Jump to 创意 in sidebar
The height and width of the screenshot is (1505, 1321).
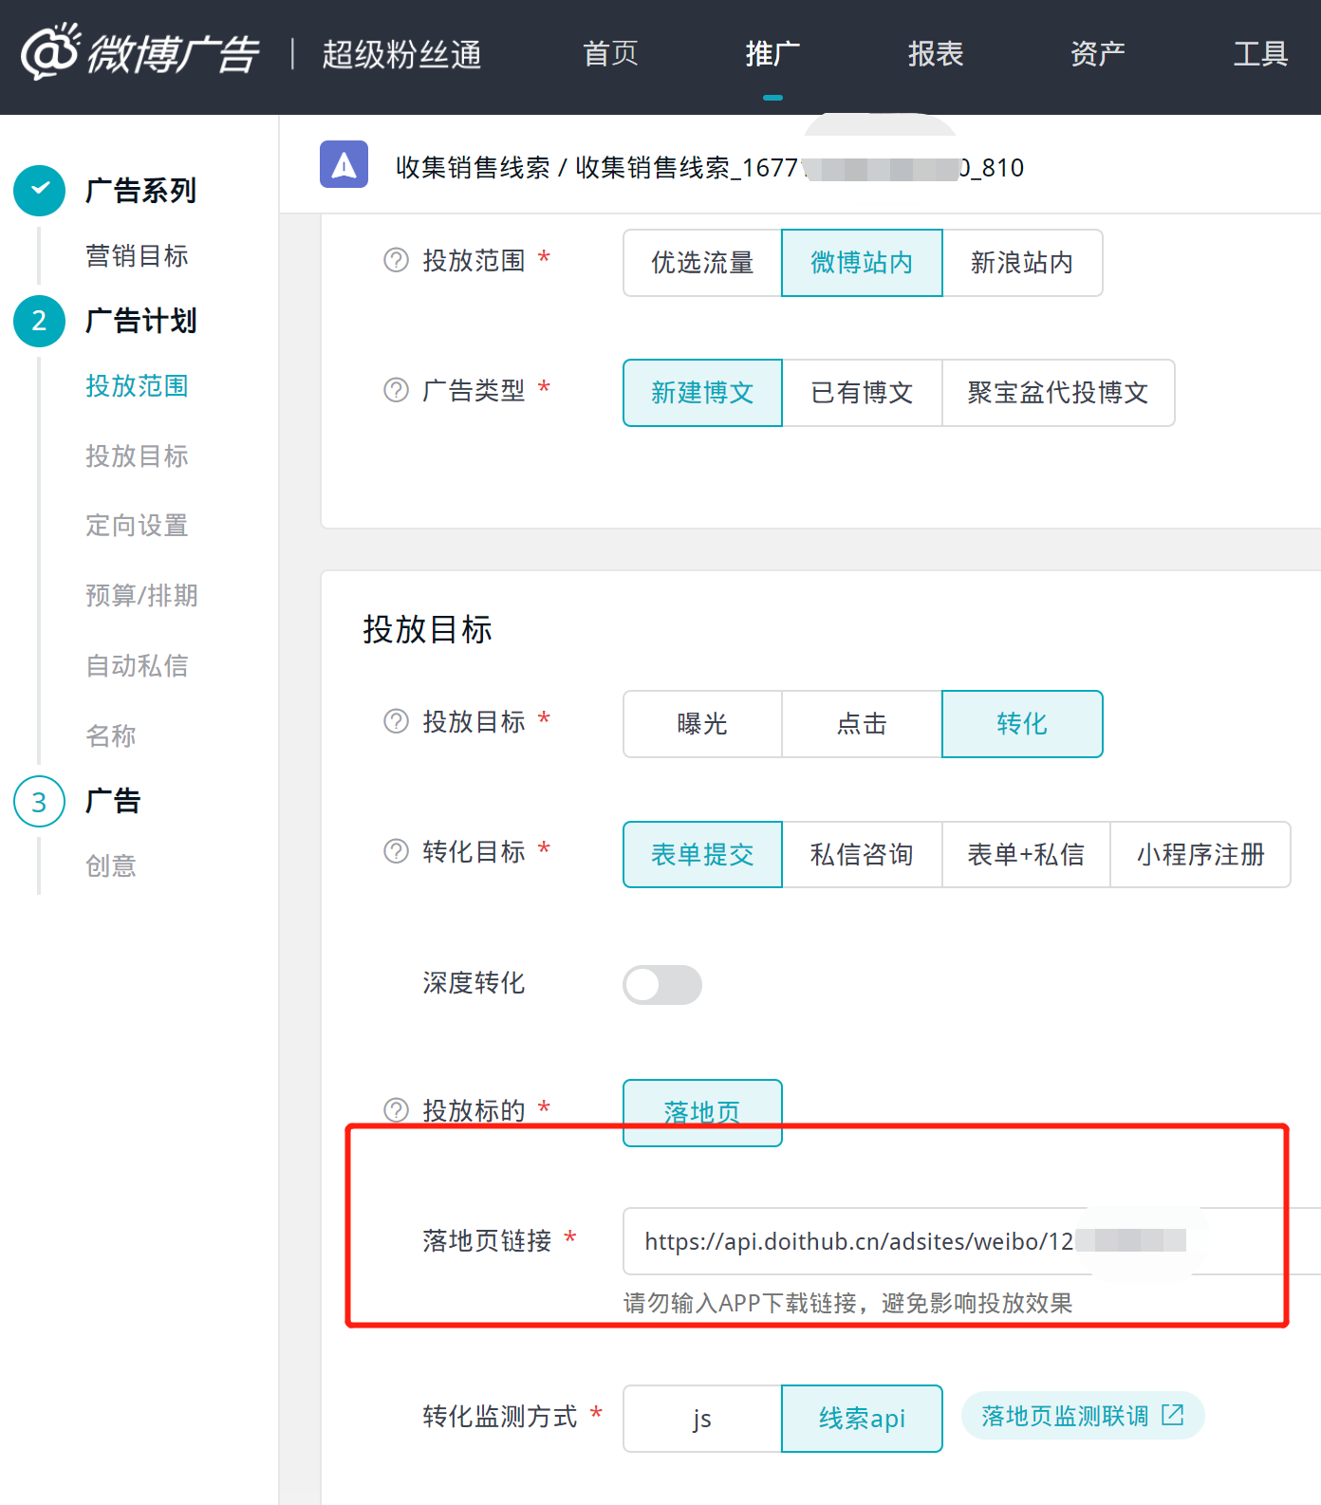[x=111, y=866]
